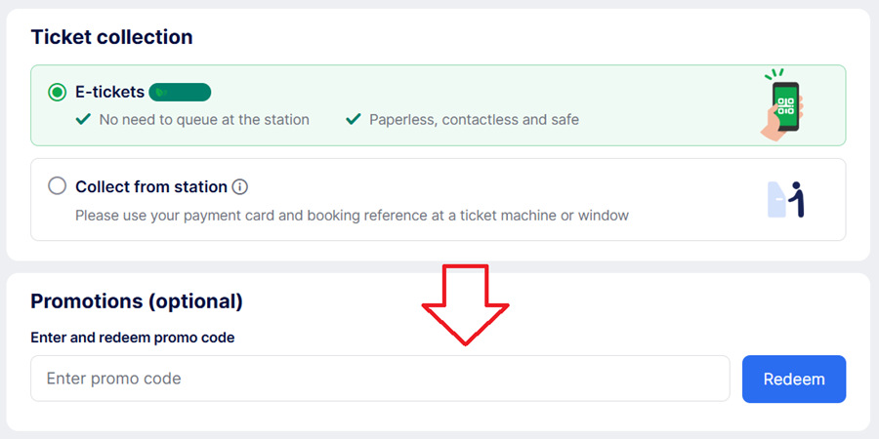Select the E-tickets radio button
The image size is (879, 439).
pyautogui.click(x=58, y=93)
